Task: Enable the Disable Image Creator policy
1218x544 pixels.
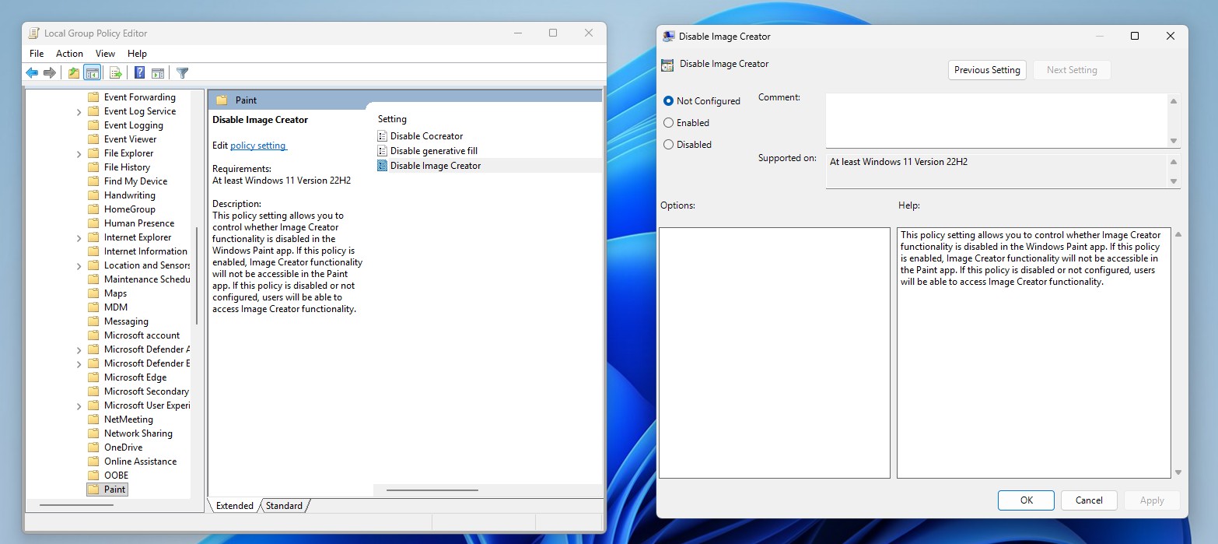Action: [x=669, y=122]
